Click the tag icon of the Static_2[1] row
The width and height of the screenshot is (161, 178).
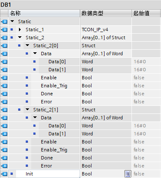point(4,110)
